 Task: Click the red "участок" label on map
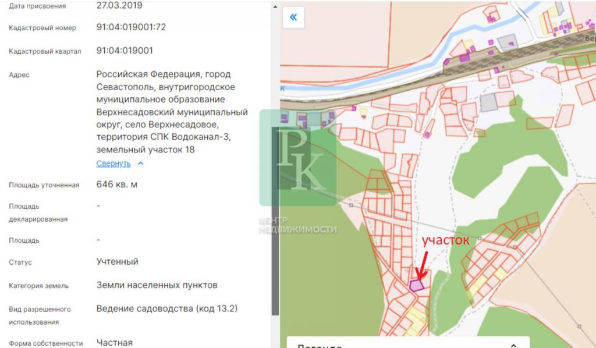(445, 240)
